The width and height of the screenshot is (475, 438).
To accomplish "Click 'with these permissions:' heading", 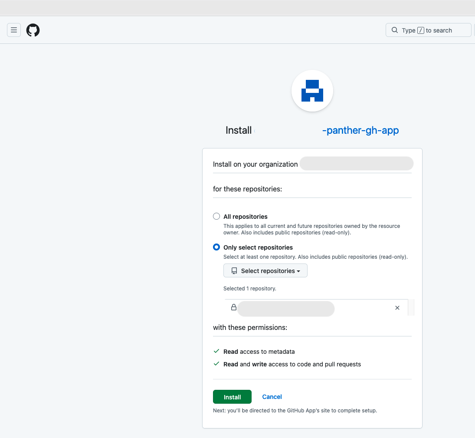I will point(250,328).
